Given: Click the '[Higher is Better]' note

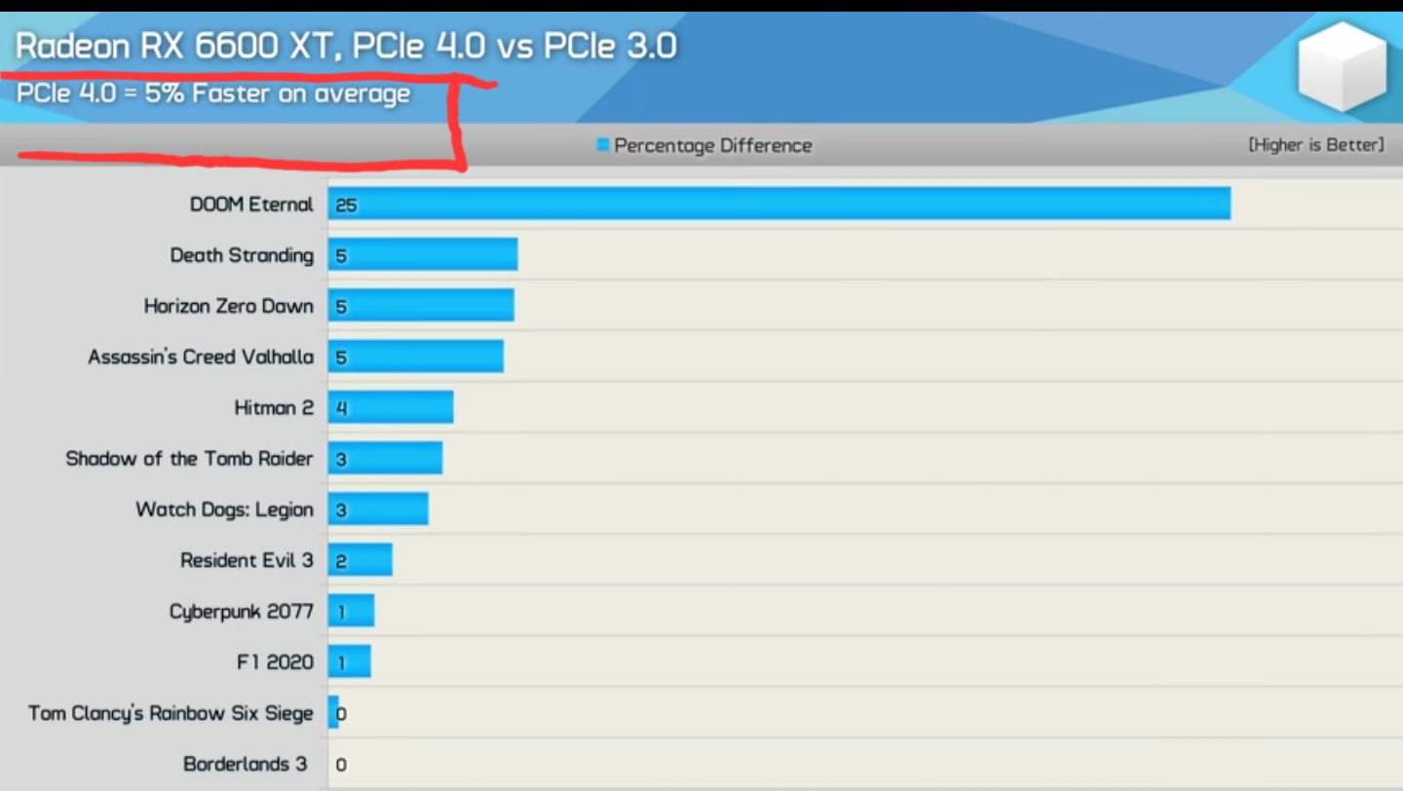Looking at the screenshot, I should 1315,145.
